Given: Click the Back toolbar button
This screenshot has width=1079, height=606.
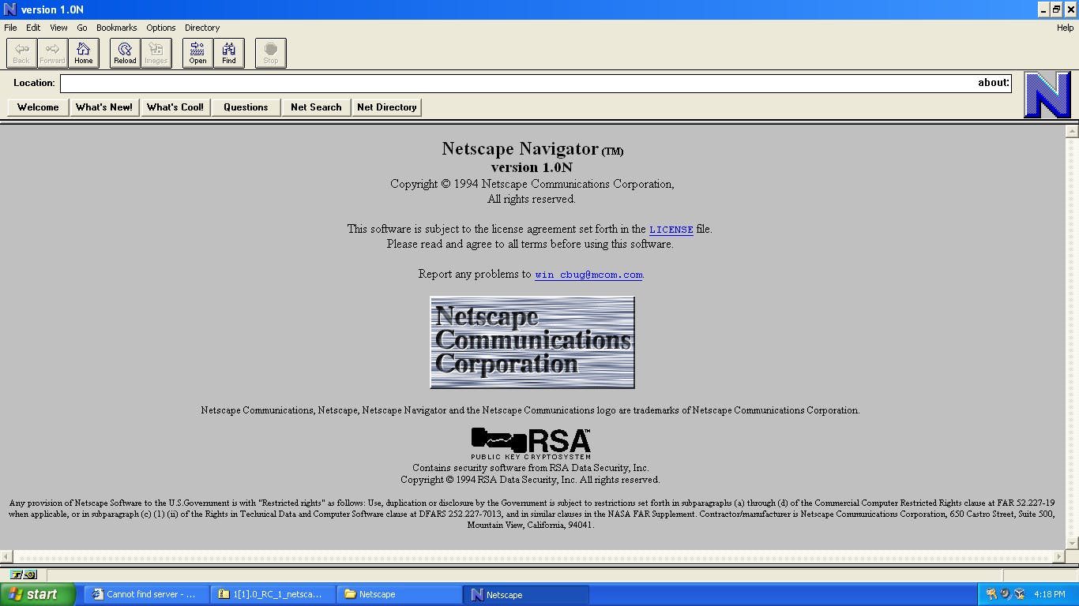Looking at the screenshot, I should pyautogui.click(x=21, y=53).
